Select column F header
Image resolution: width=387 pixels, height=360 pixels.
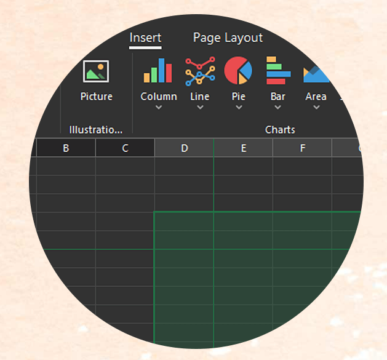(302, 148)
